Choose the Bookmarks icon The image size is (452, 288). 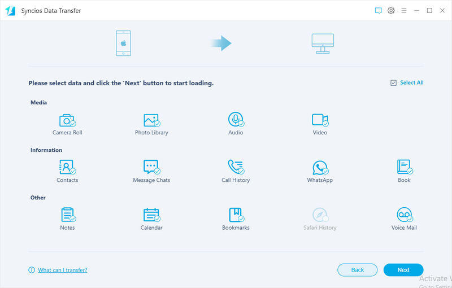pyautogui.click(x=236, y=215)
